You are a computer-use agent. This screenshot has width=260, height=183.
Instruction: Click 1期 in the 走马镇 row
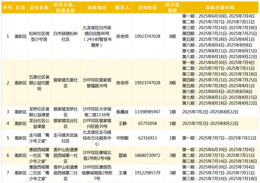coord(172,138)
